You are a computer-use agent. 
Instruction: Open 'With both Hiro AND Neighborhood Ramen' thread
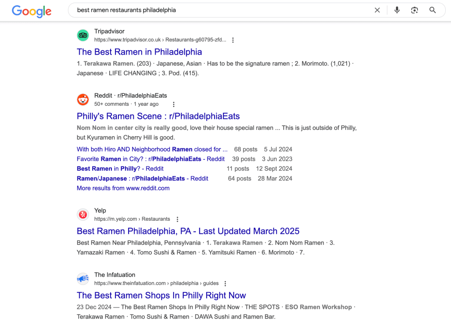[x=152, y=149]
